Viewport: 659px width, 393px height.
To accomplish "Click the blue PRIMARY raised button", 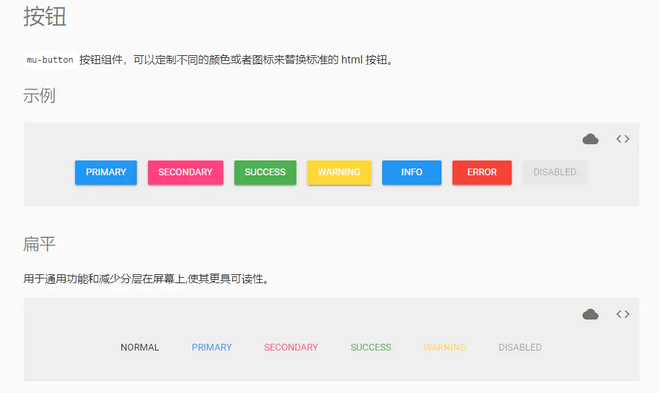I will point(105,173).
